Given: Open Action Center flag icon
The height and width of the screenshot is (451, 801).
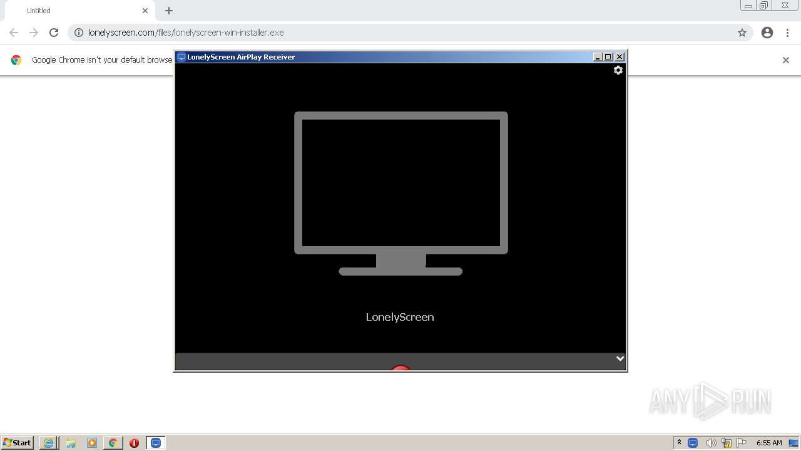Looking at the screenshot, I should pyautogui.click(x=742, y=443).
